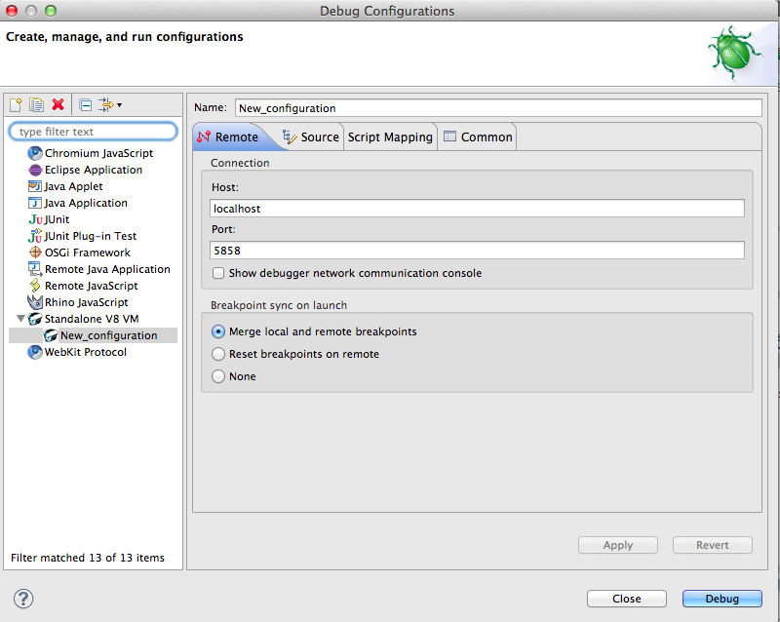Click the Standalone V8 VM icon

pyautogui.click(x=35, y=319)
